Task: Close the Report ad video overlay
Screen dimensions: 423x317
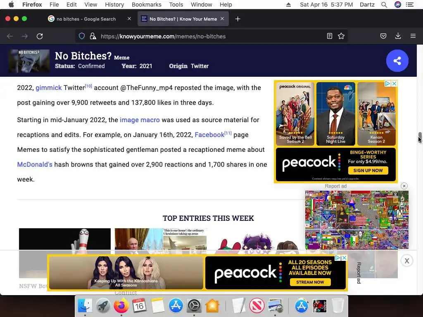Action: pyautogui.click(x=404, y=186)
